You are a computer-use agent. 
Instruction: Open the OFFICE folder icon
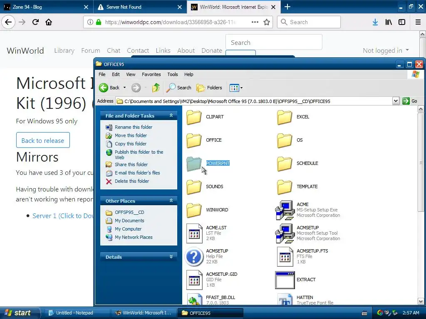point(194,140)
